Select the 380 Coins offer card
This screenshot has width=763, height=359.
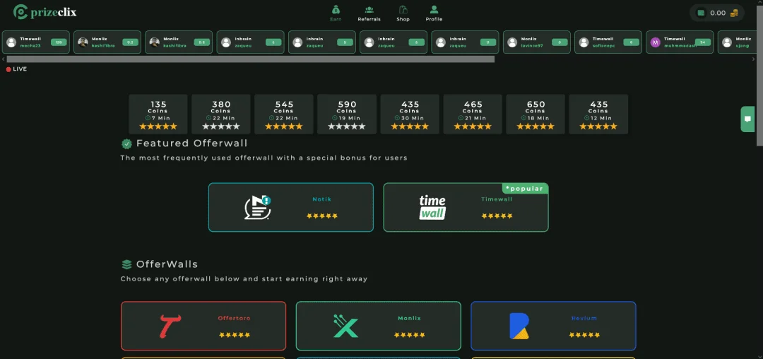click(221, 114)
